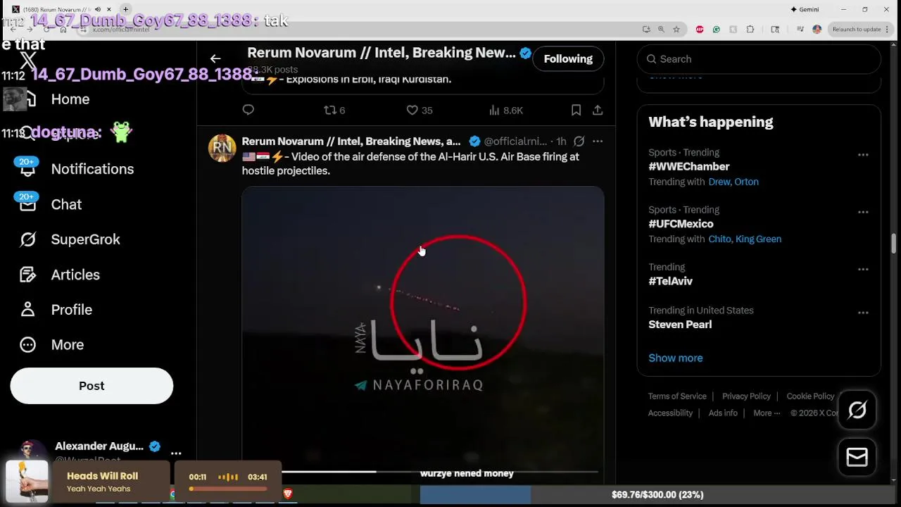Click the Heads Will Roll album art

pos(27,482)
